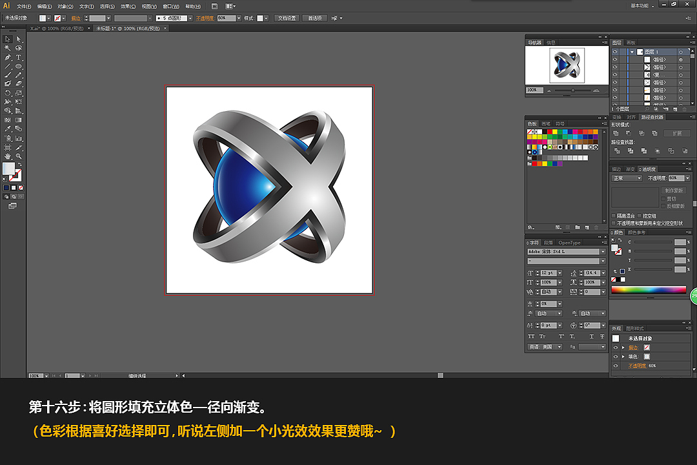This screenshot has height=465, width=697.
Task: Click the 文档设置 button in the control bar
Action: (287, 17)
